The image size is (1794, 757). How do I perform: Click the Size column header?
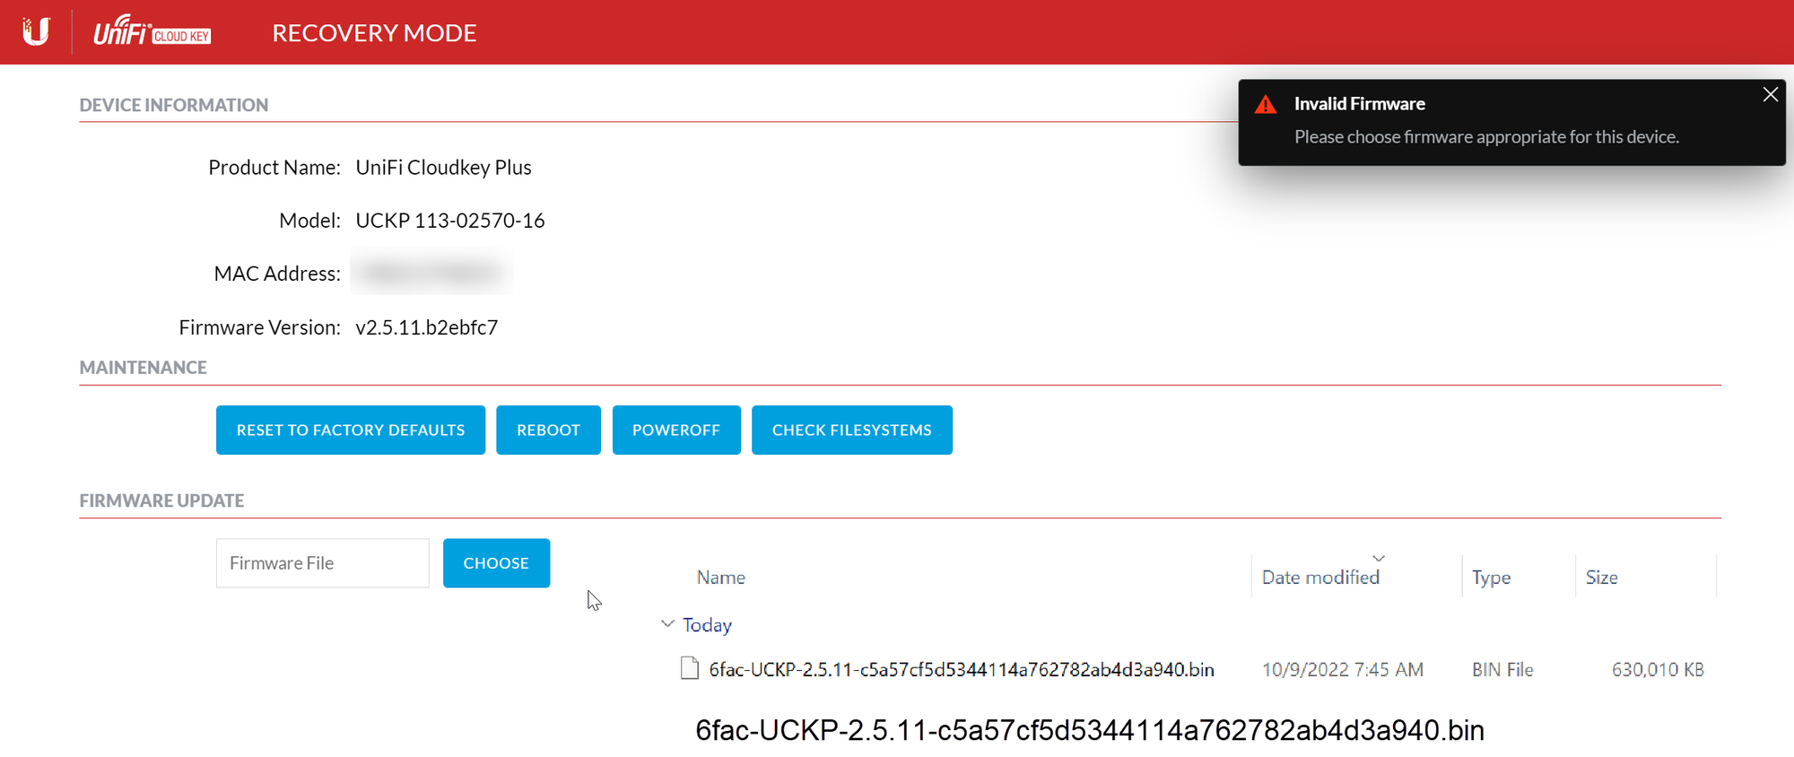tap(1601, 578)
